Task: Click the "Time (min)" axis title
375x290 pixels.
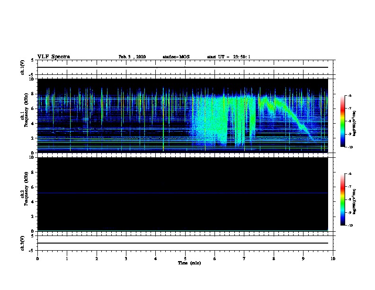Action: click(x=189, y=263)
